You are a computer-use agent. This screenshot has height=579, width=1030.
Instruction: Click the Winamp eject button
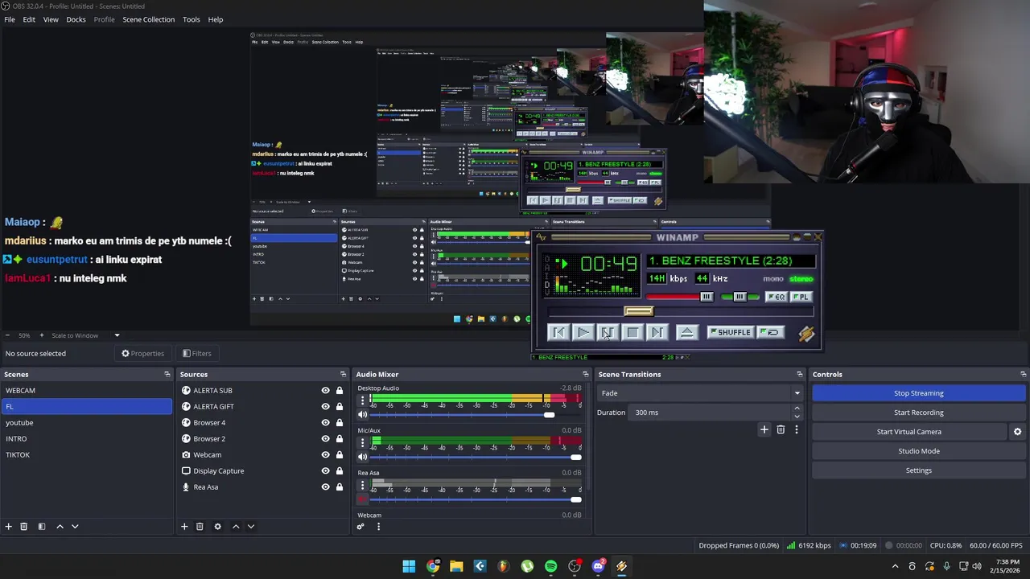[686, 332]
